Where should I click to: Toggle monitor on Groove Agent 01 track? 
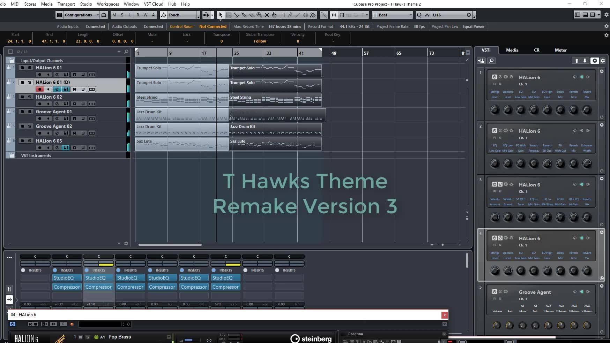48,119
